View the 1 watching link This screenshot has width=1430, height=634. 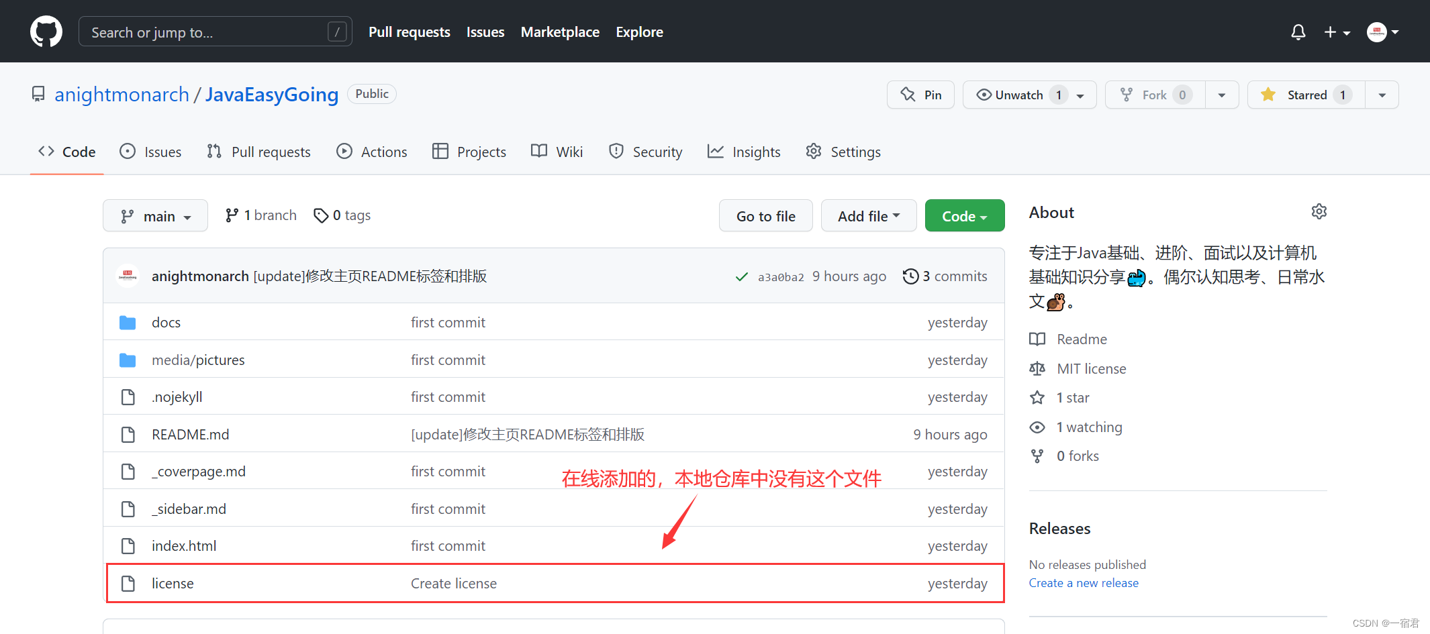[1076, 427]
